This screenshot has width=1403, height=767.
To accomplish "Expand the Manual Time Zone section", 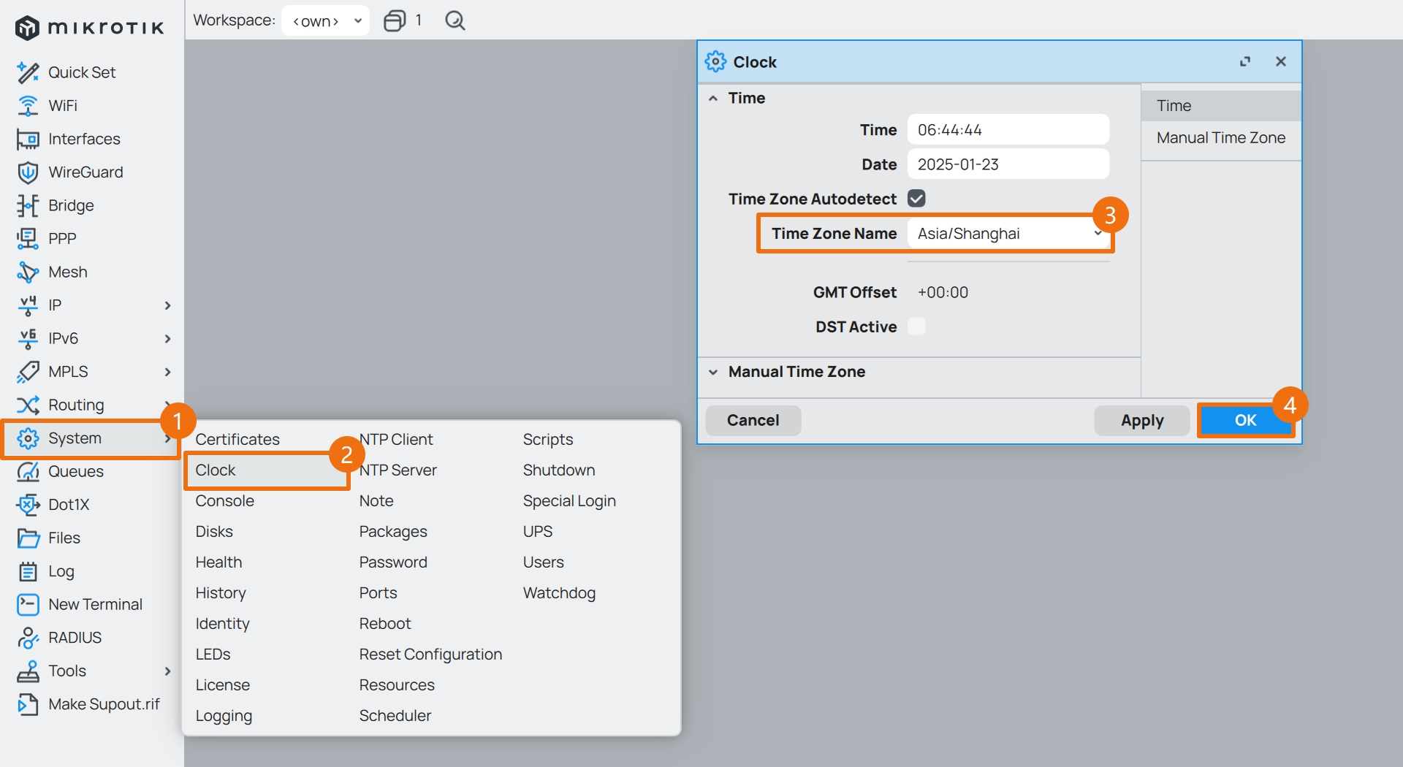I will coord(713,372).
